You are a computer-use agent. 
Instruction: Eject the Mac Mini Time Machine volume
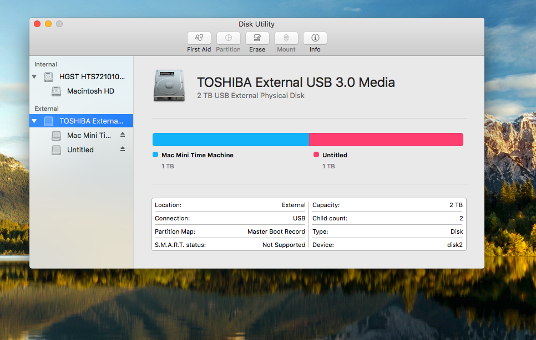coord(123,135)
